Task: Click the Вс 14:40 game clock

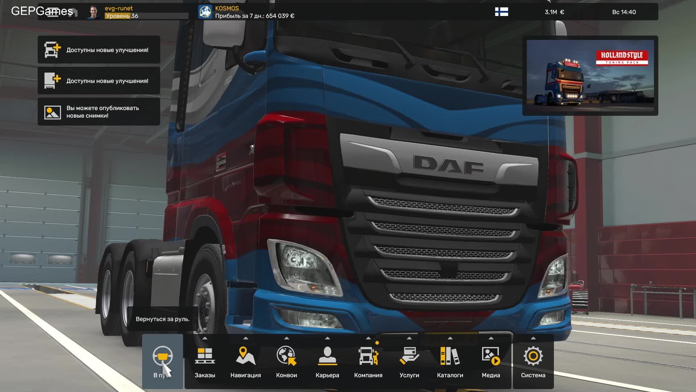Action: click(624, 12)
